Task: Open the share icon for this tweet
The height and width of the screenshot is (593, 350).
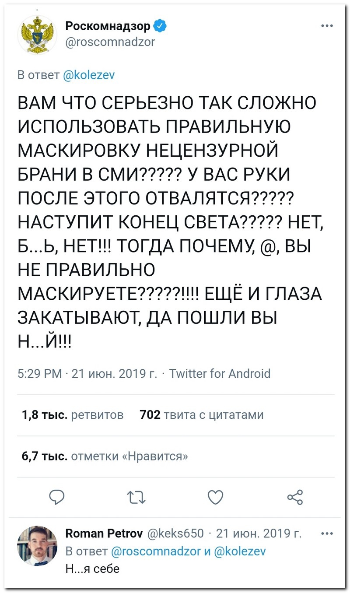Action: [294, 497]
